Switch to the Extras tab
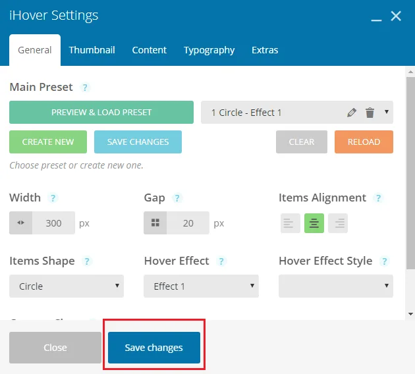Image resolution: width=415 pixels, height=374 pixels. 265,50
